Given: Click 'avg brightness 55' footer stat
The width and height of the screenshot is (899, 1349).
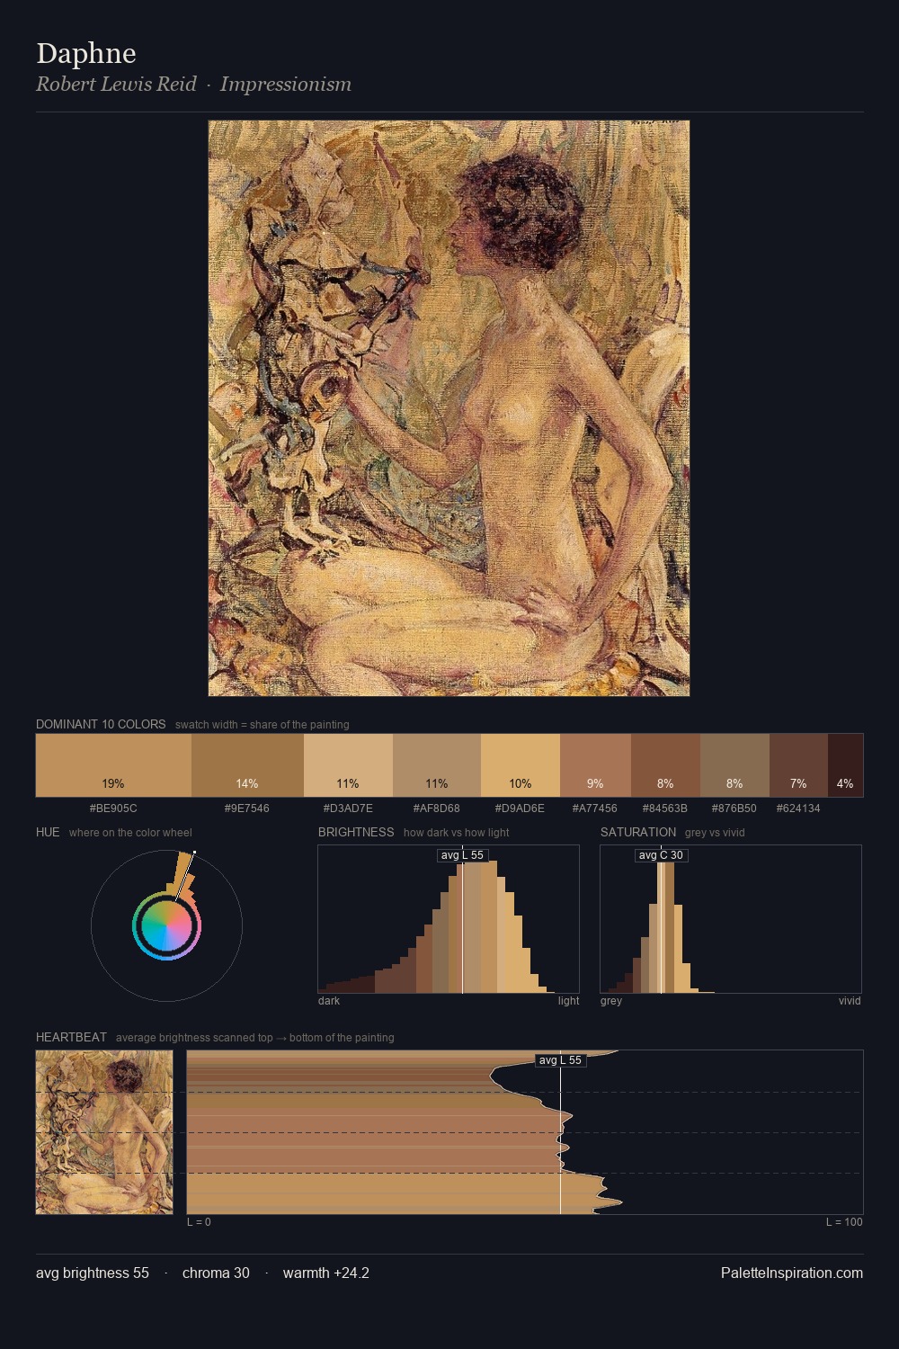Looking at the screenshot, I should pyautogui.click(x=93, y=1273).
